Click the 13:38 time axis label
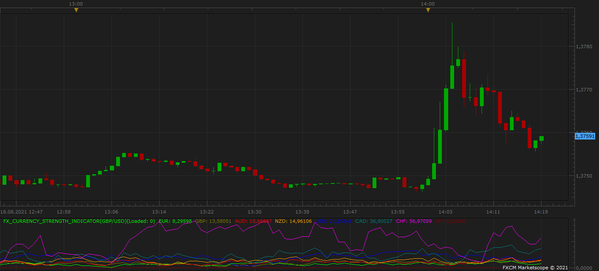This screenshot has height=271, width=599. pyautogui.click(x=302, y=211)
